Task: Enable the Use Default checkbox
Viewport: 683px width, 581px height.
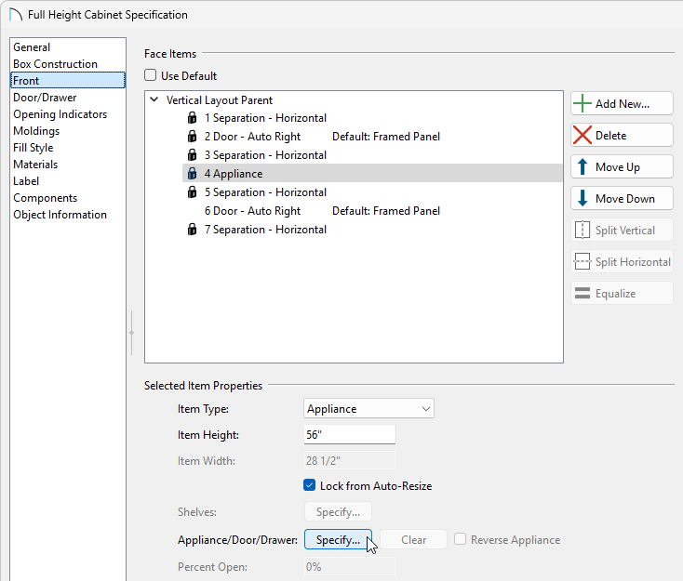Action: (151, 76)
